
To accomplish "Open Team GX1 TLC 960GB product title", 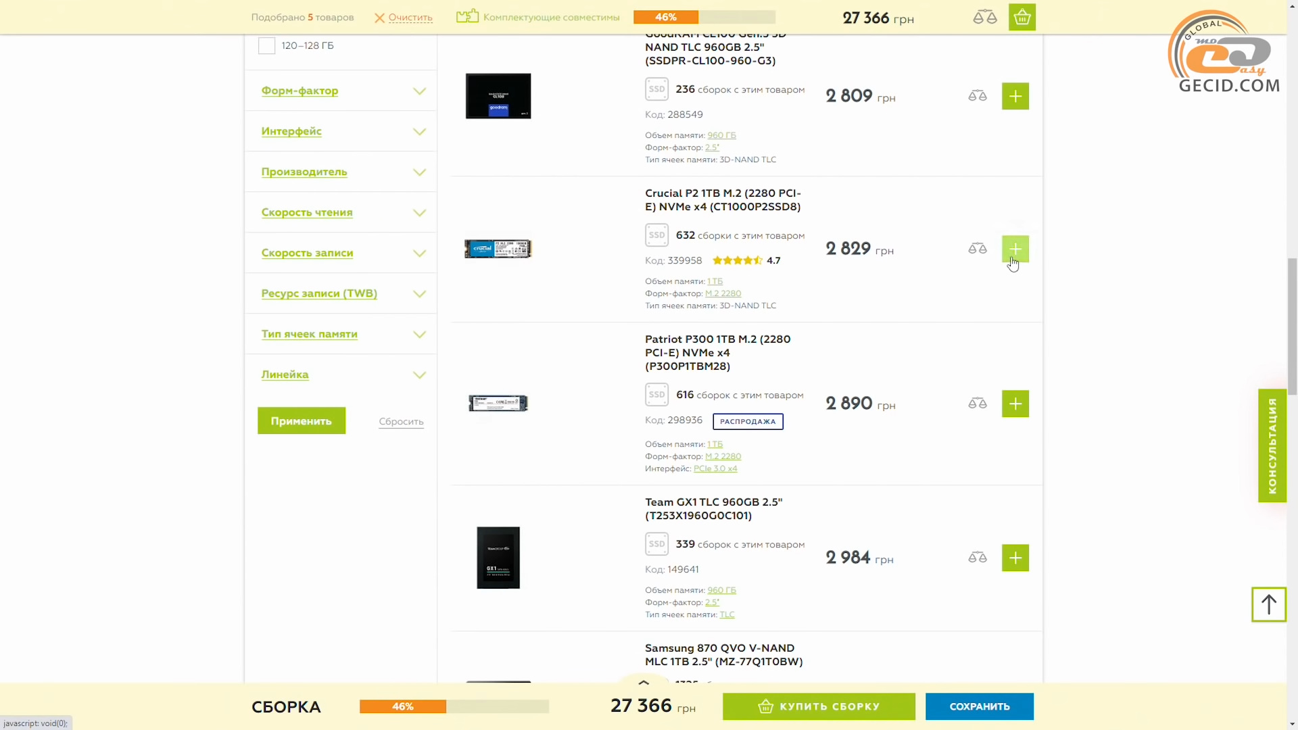I will coord(713,509).
